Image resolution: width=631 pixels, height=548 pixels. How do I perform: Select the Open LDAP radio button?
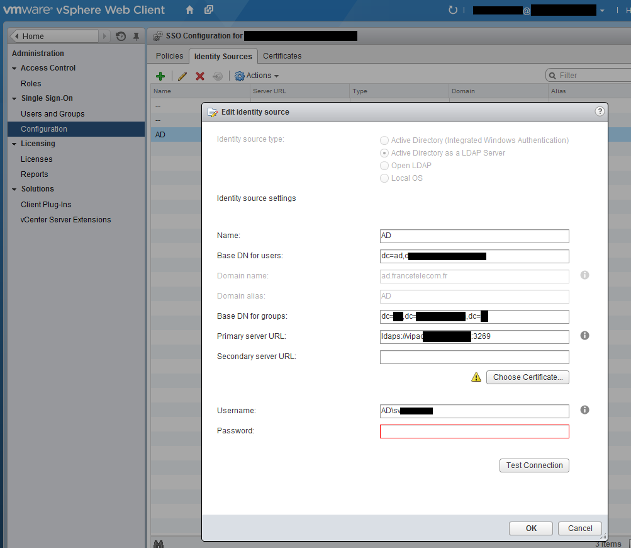[384, 166]
